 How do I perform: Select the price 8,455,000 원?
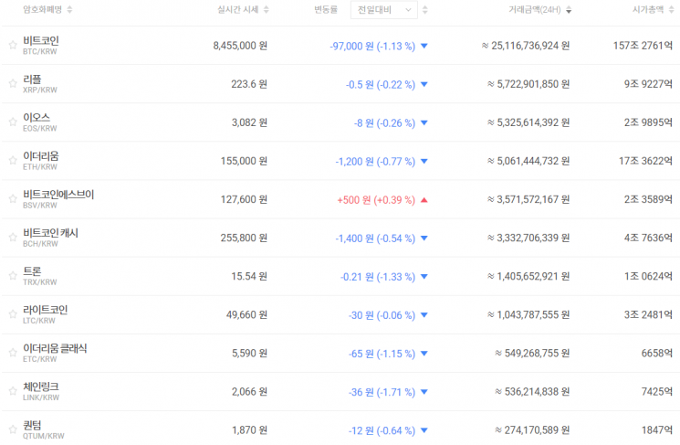pos(240,46)
